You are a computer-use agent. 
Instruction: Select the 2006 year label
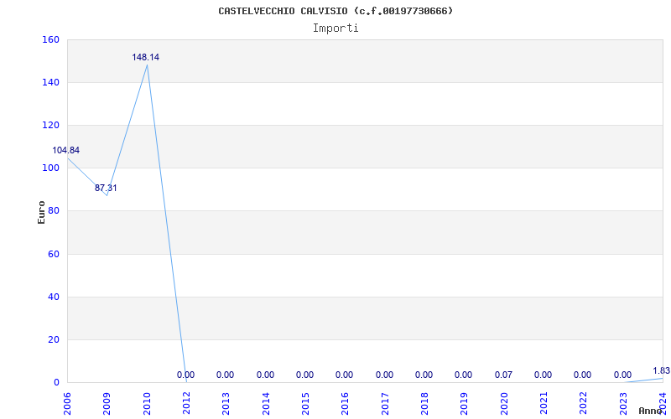(x=67, y=403)
